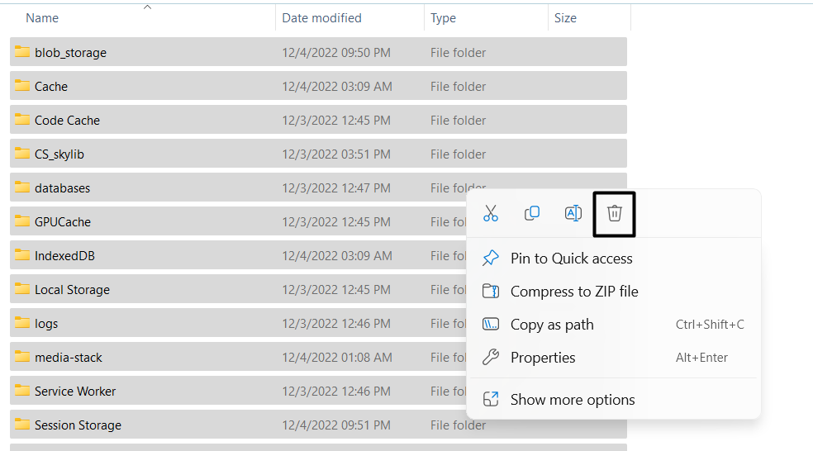Sort by Date modified column
Viewport: 813px width, 451px height.
[x=321, y=18]
